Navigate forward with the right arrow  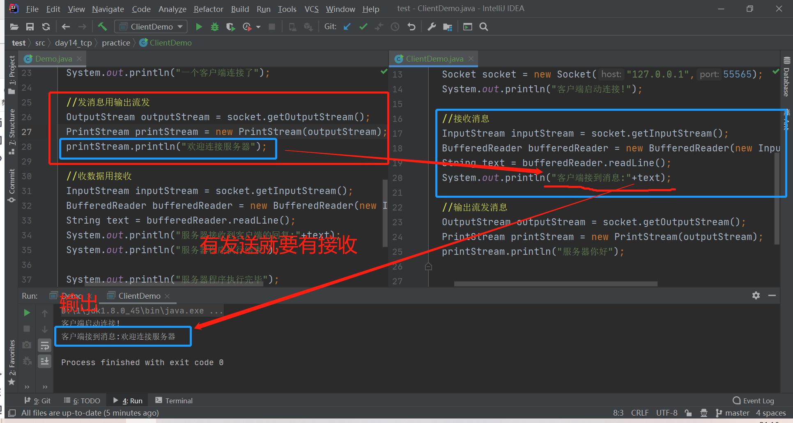coord(82,27)
